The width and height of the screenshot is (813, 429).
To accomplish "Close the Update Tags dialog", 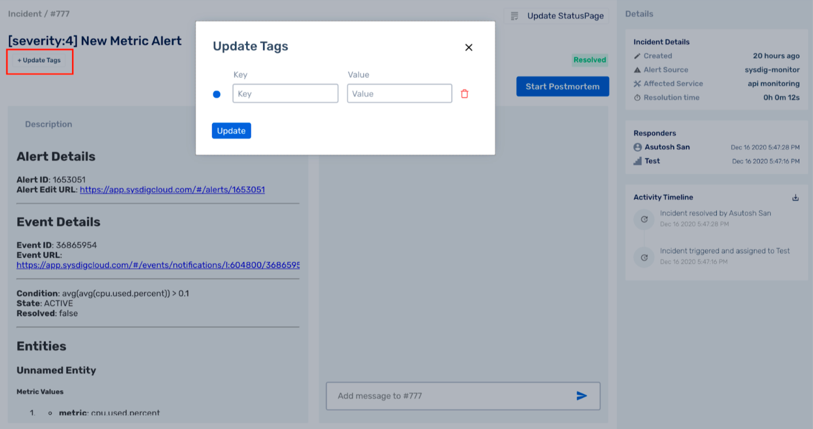I will pyautogui.click(x=468, y=47).
